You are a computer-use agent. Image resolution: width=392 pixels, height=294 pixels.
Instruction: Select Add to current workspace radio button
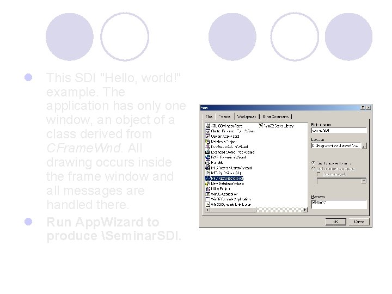(x=314, y=169)
